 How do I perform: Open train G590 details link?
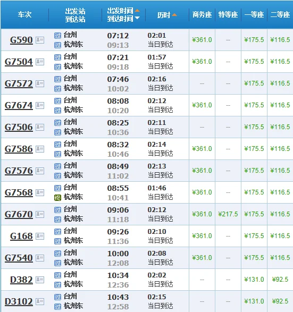point(21,40)
